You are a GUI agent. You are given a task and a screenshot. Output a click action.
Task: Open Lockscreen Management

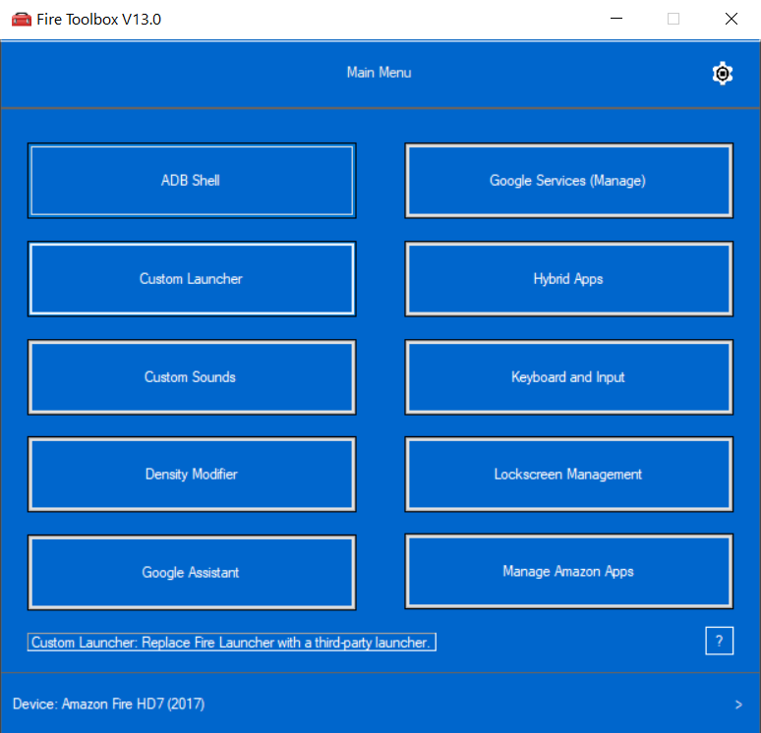(x=569, y=474)
